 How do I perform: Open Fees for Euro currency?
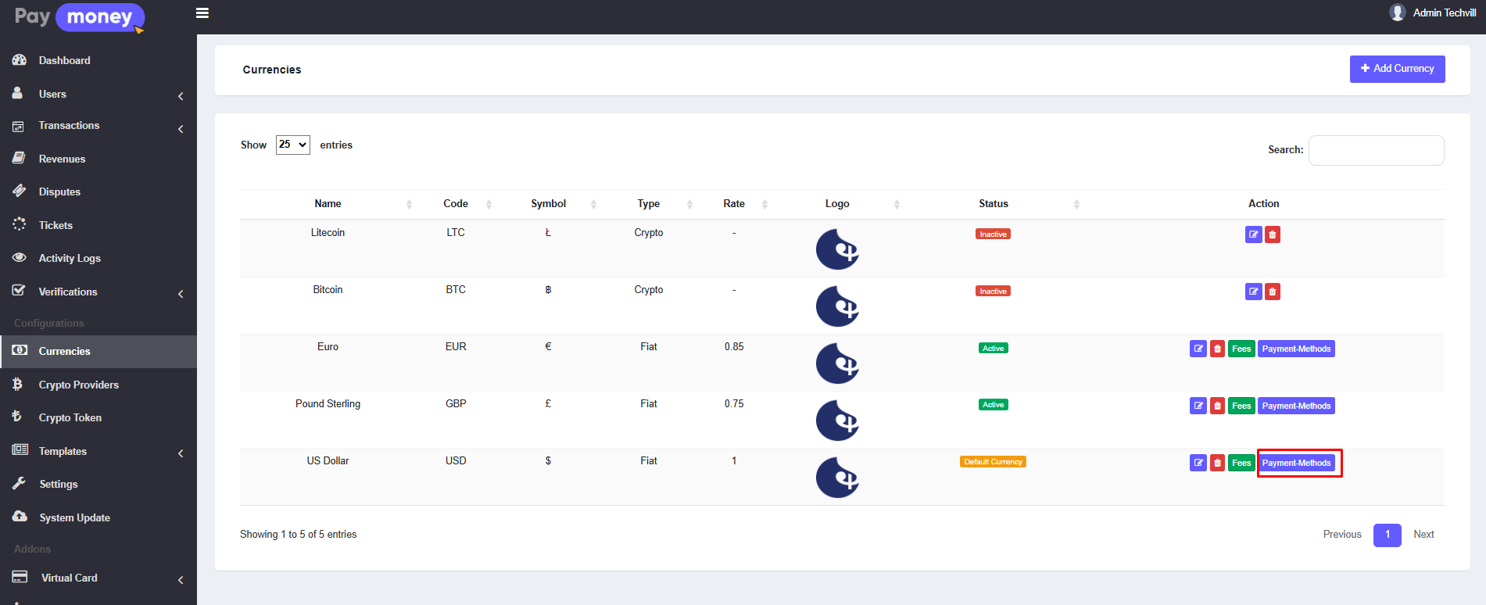click(1241, 349)
